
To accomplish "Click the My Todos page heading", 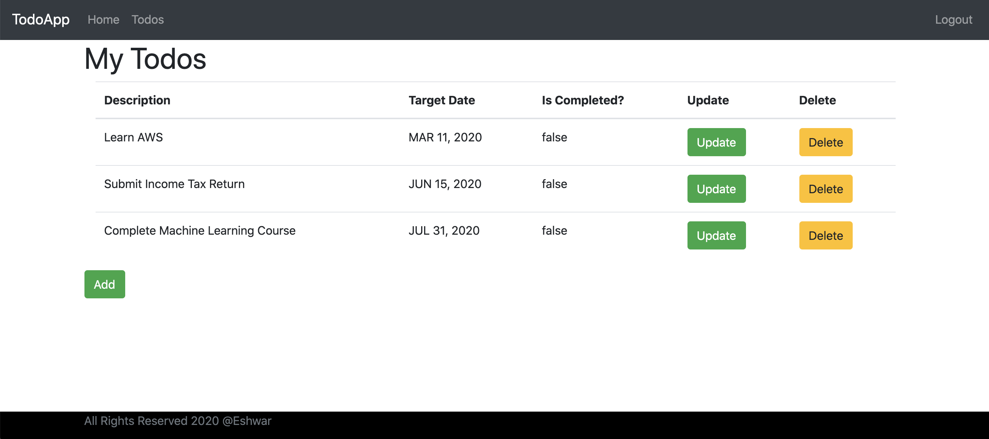I will [x=145, y=59].
